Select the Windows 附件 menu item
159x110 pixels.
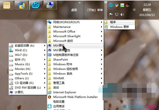75,64
